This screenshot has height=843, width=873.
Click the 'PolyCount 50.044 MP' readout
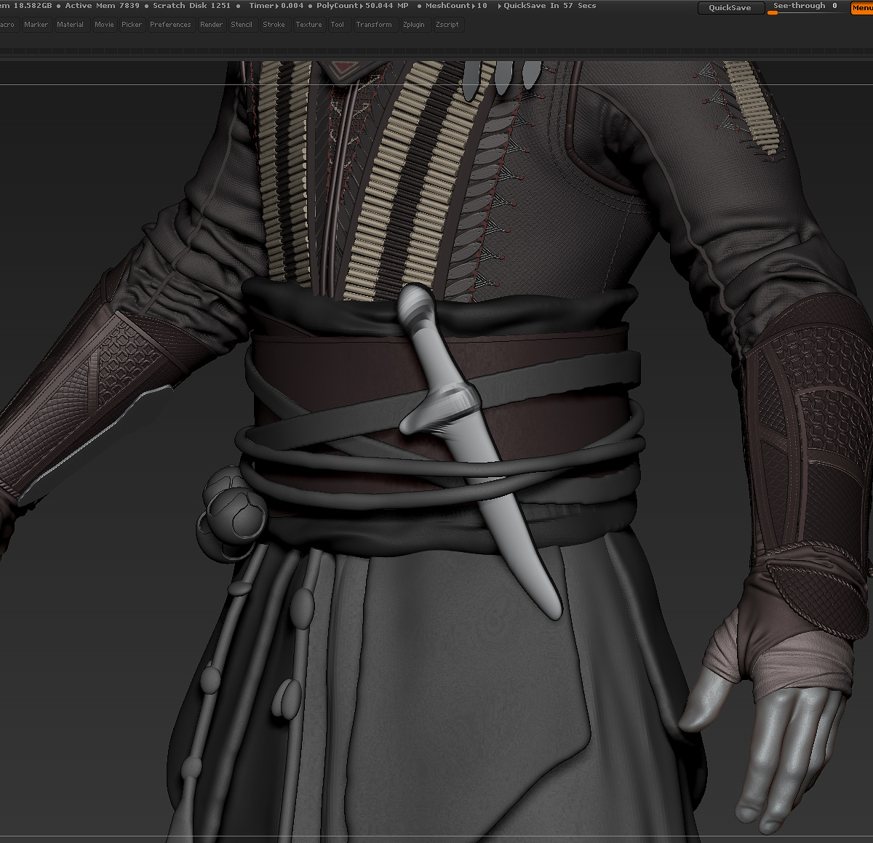coord(362,6)
